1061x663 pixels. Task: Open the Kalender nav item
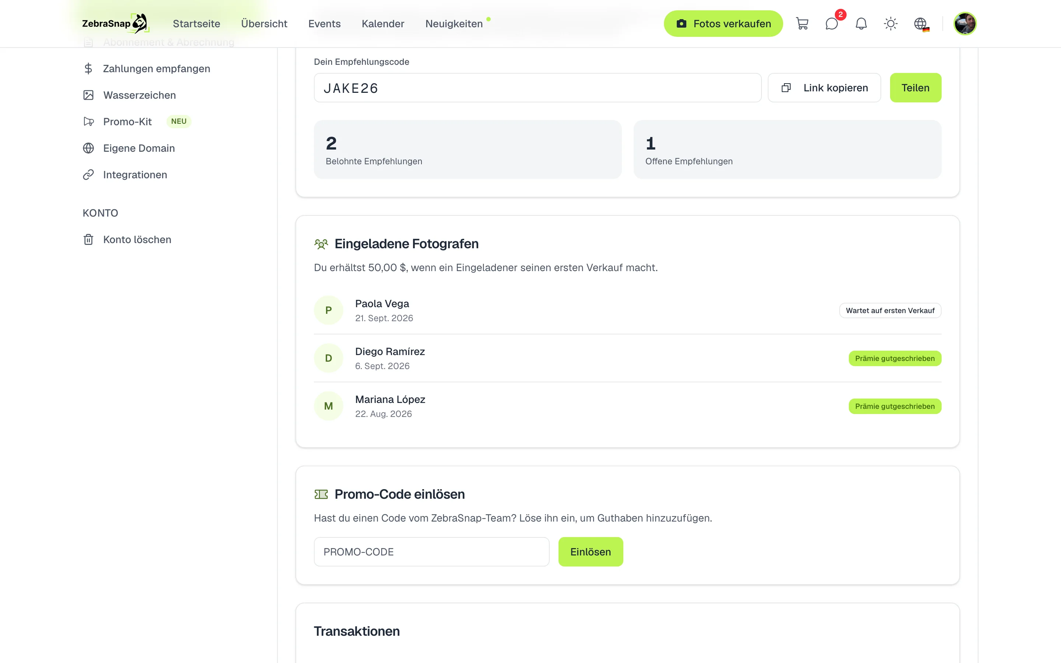click(383, 24)
